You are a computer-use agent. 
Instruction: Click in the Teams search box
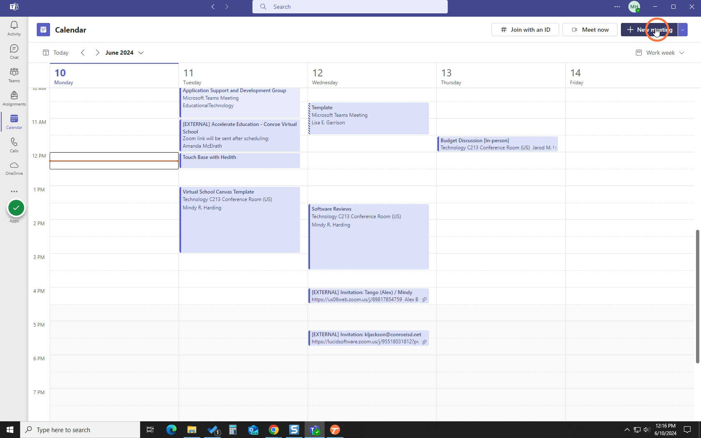[350, 7]
